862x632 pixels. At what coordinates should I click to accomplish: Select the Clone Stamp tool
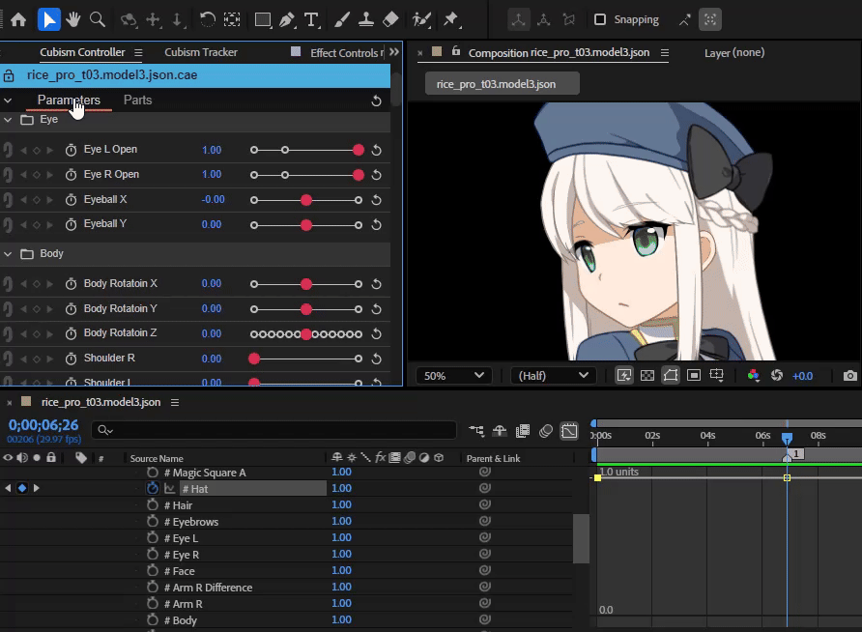[x=365, y=19]
